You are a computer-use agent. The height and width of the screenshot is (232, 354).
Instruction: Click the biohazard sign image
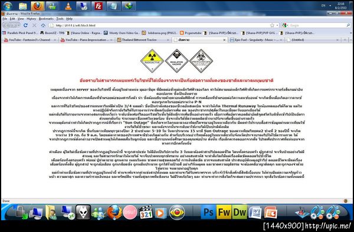click(201, 61)
